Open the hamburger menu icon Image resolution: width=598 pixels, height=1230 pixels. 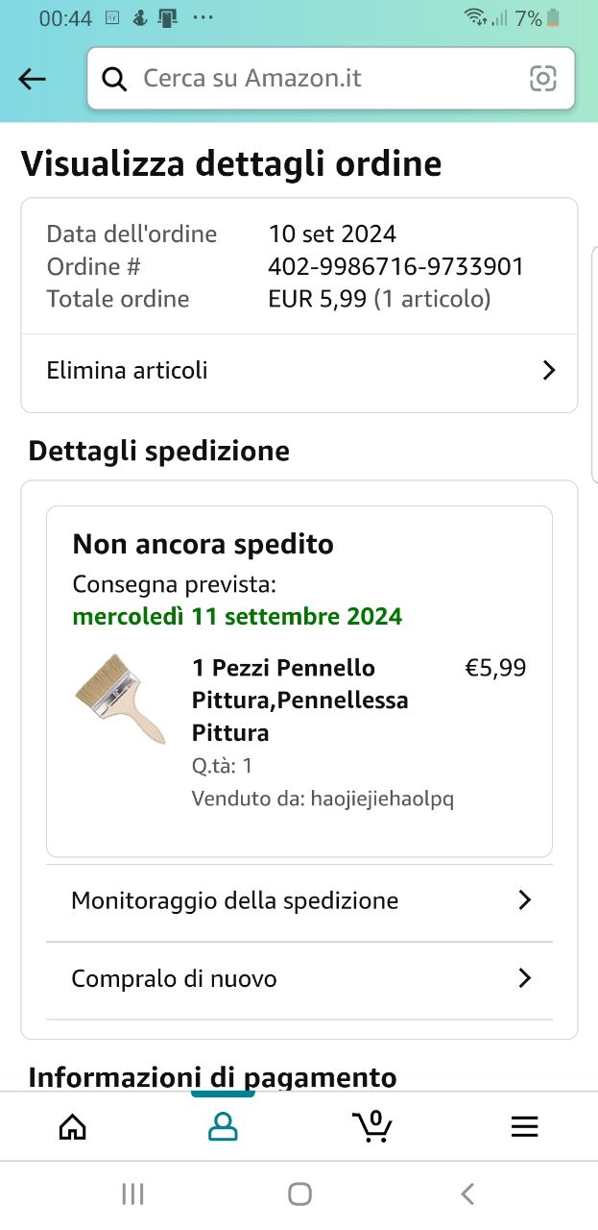pos(524,1126)
